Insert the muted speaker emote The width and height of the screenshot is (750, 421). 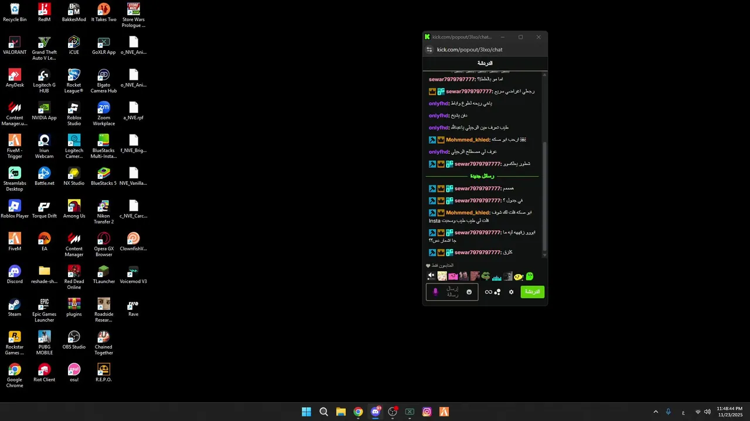431,276
